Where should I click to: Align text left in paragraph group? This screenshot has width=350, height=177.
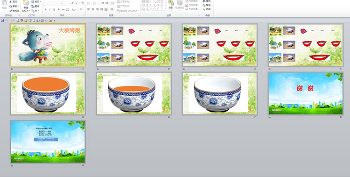click(88, 9)
